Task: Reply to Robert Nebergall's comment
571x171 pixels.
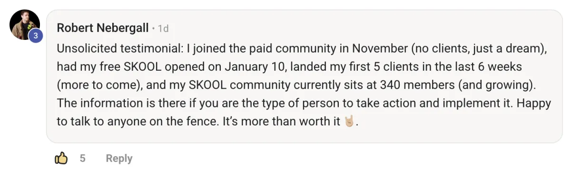Action: pos(119,158)
